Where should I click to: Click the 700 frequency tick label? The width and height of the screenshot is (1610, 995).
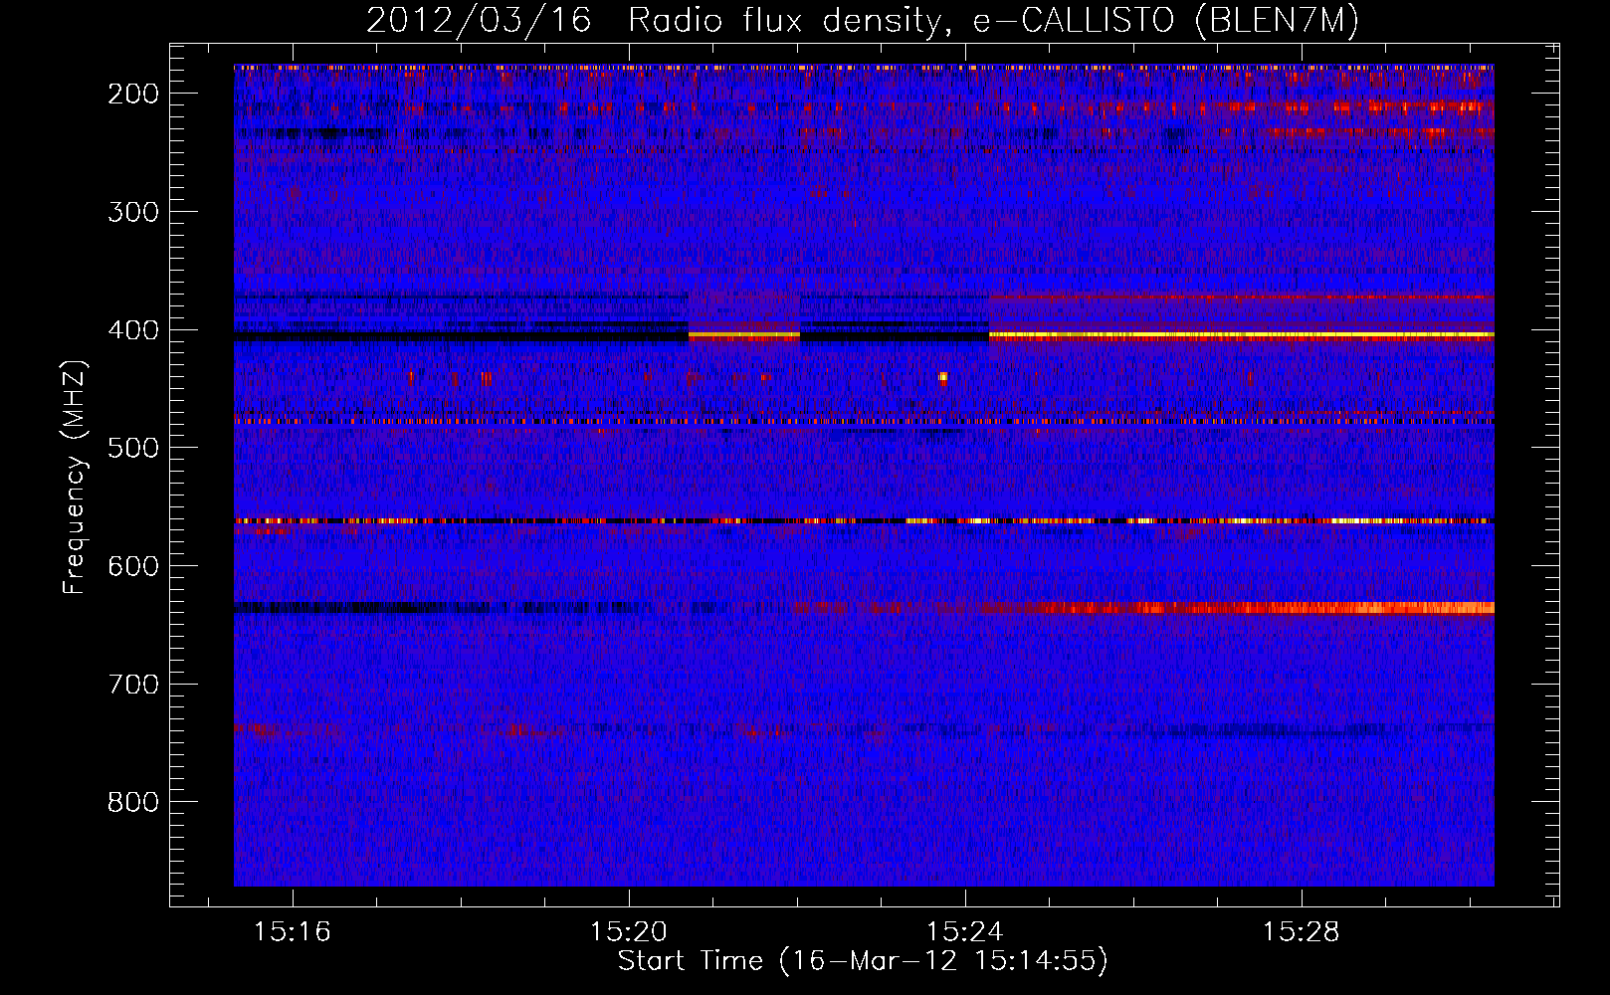133,685
